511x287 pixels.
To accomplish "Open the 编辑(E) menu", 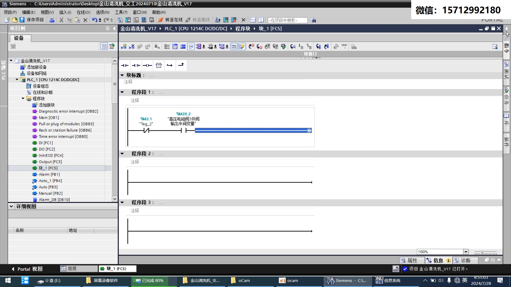I will [28, 12].
